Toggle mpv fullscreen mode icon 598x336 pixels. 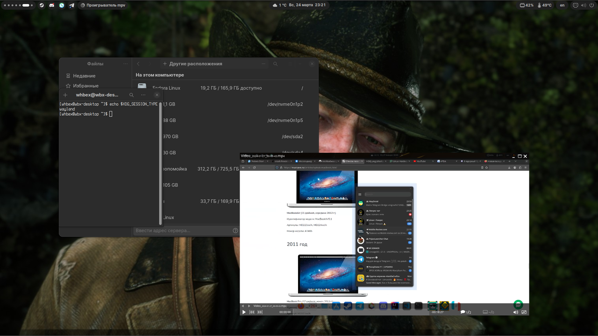(x=524, y=312)
